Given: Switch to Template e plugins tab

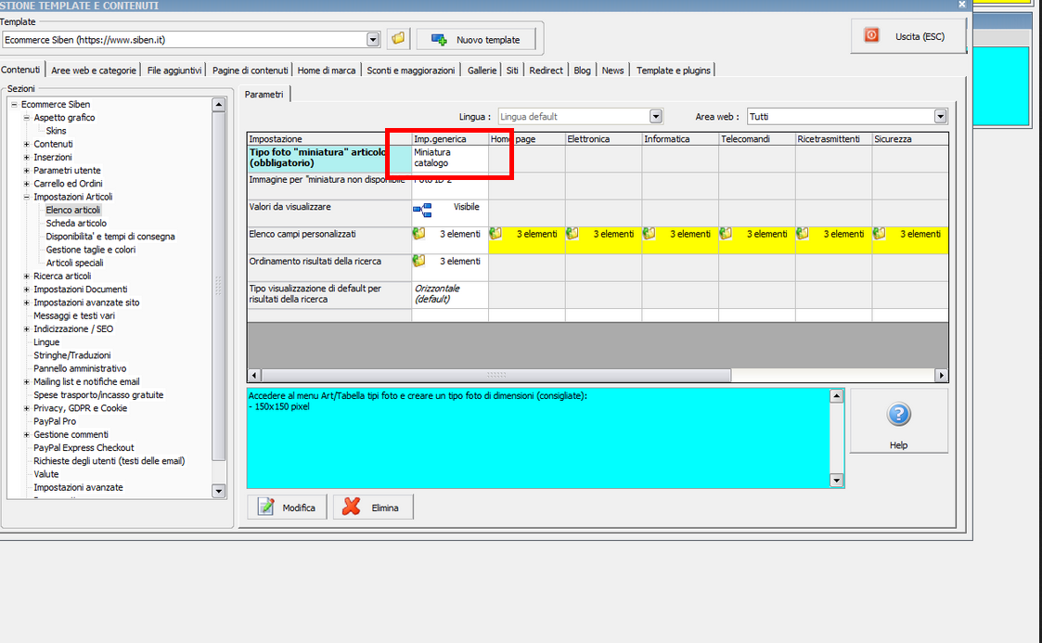Looking at the screenshot, I should coord(674,71).
